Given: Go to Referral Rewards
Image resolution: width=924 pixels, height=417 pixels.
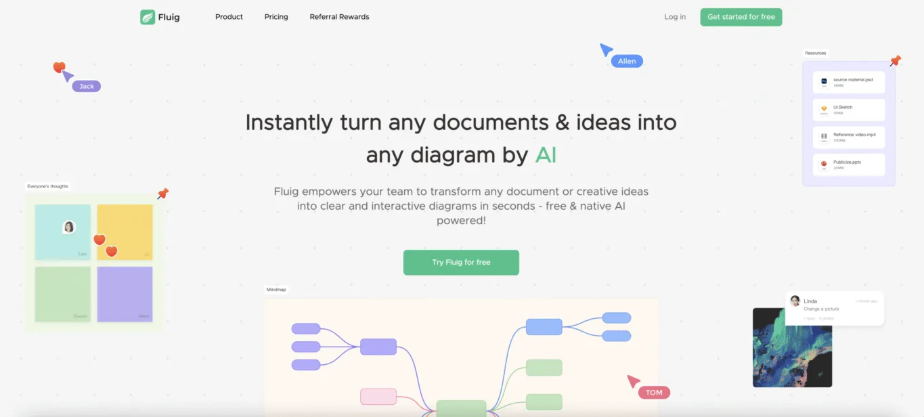Looking at the screenshot, I should 339,17.
